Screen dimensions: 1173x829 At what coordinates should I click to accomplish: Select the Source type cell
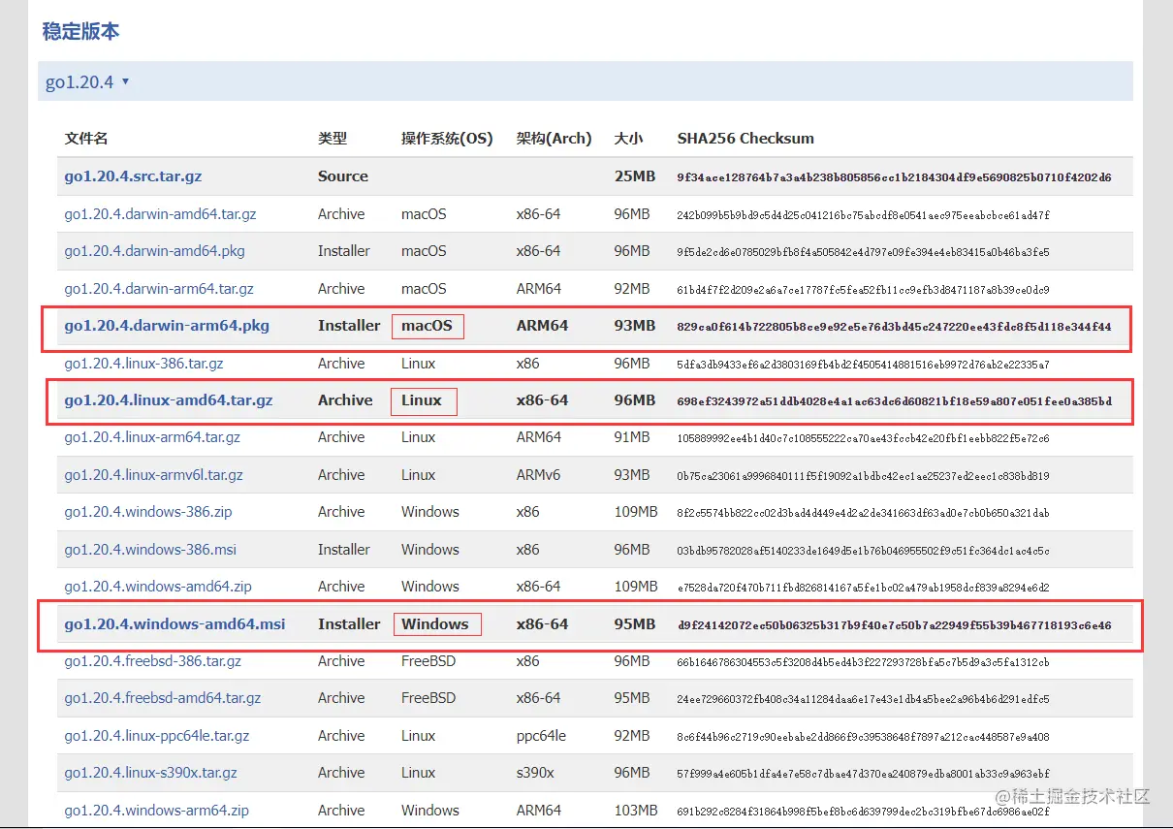[x=343, y=176]
